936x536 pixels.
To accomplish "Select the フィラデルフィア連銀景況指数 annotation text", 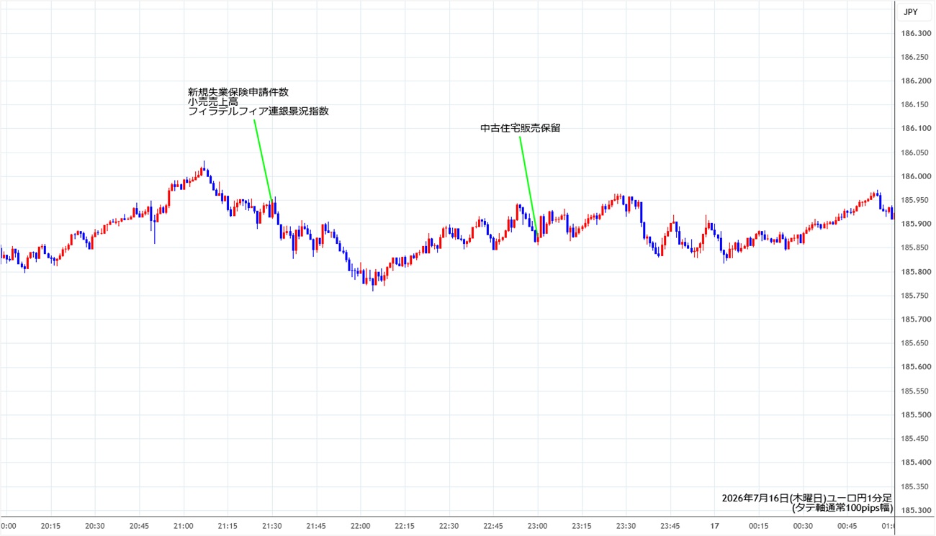I will [258, 112].
